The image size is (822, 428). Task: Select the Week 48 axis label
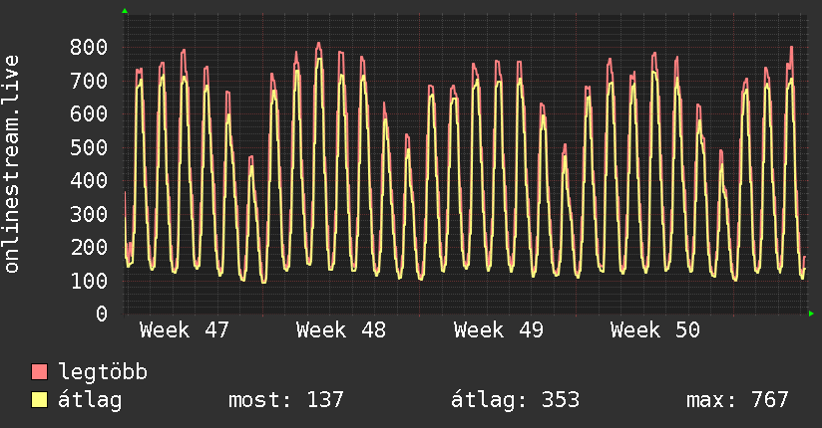click(x=341, y=330)
